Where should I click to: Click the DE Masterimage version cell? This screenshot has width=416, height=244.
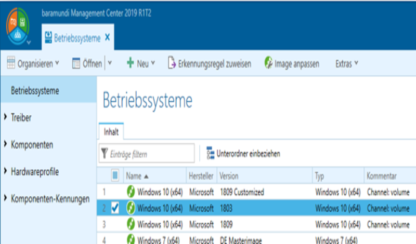point(241,240)
